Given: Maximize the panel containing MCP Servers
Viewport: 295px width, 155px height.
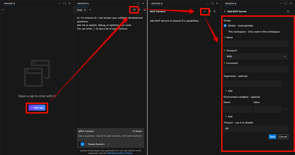Looking at the screenshot, I should pos(212,3).
